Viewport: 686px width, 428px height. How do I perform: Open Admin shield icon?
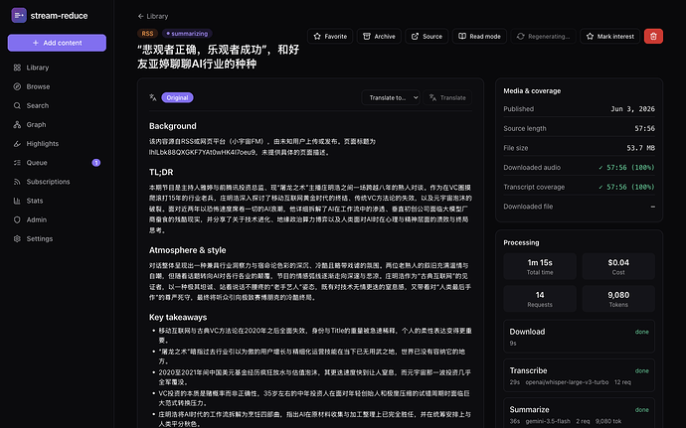(x=17, y=219)
